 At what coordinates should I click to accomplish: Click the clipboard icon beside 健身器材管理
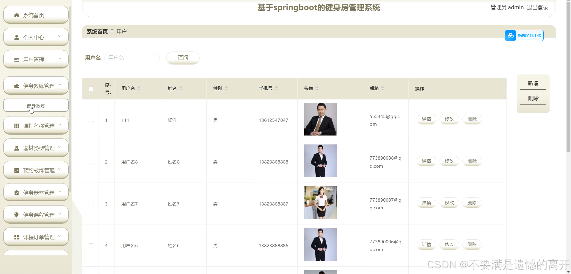(17, 193)
